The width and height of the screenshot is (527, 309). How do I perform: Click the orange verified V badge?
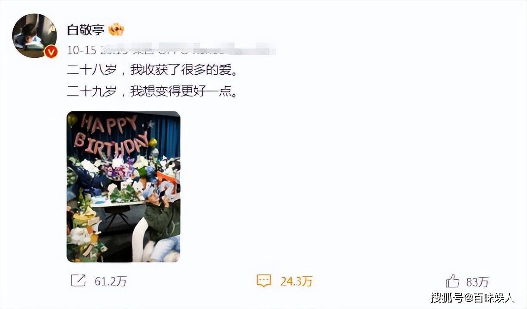click(51, 52)
